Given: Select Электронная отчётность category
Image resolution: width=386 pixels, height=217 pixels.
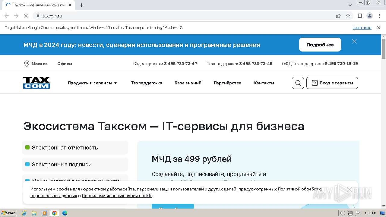Looking at the screenshot, I should 75,147.
